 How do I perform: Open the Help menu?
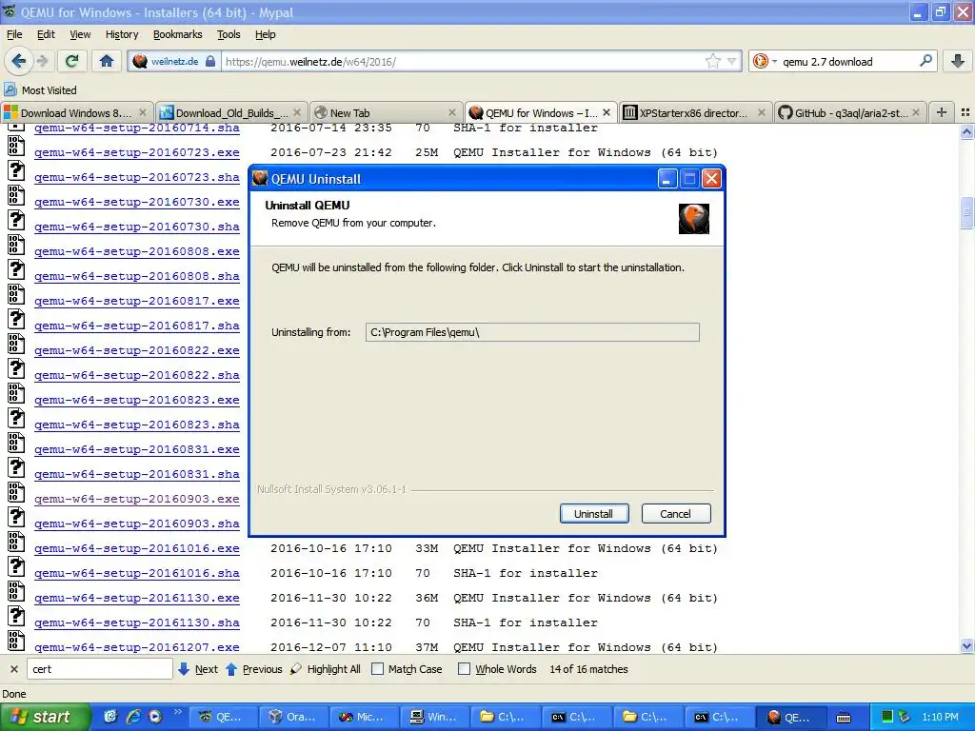(x=266, y=34)
